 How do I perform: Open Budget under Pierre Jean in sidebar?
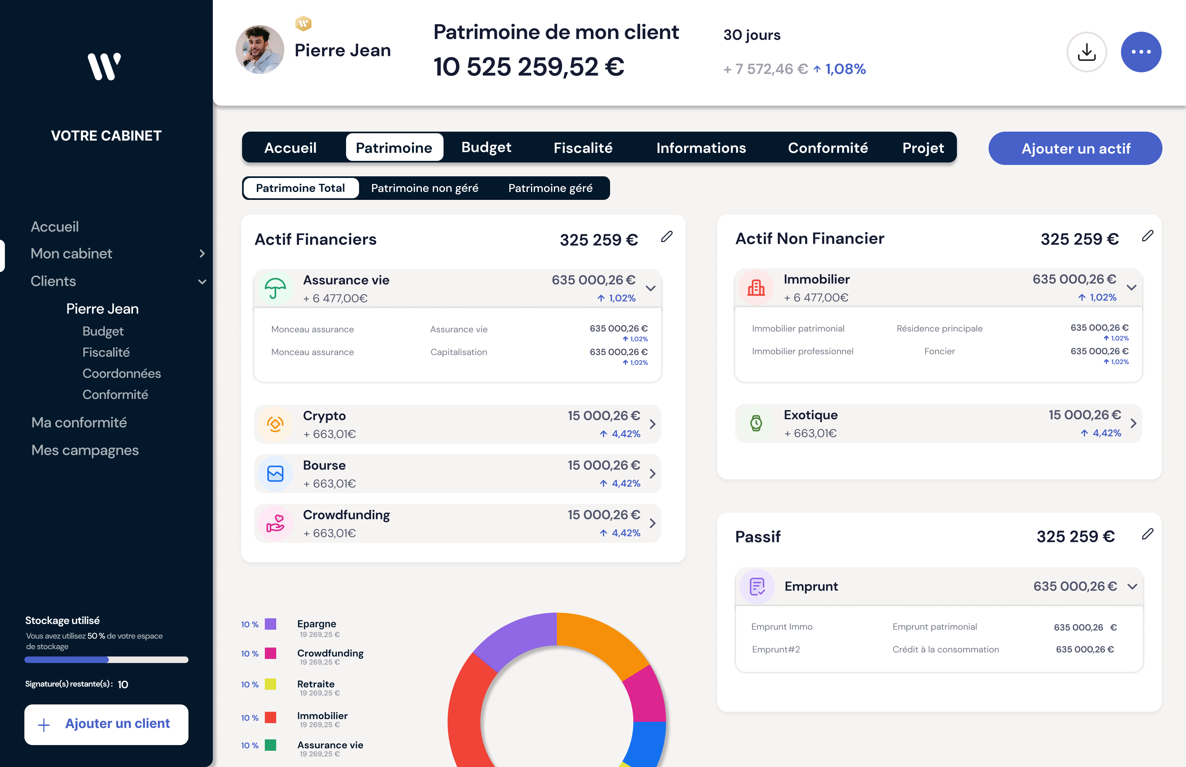point(103,331)
